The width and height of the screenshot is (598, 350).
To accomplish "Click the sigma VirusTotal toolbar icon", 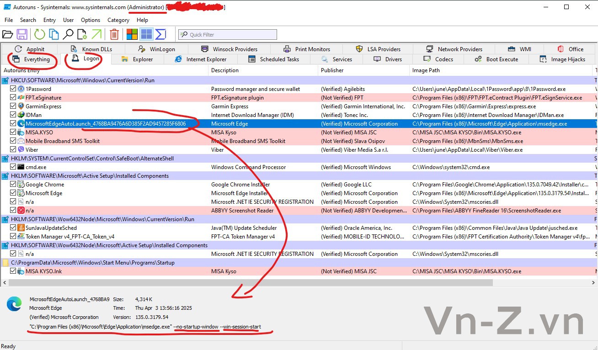I will click(x=160, y=34).
